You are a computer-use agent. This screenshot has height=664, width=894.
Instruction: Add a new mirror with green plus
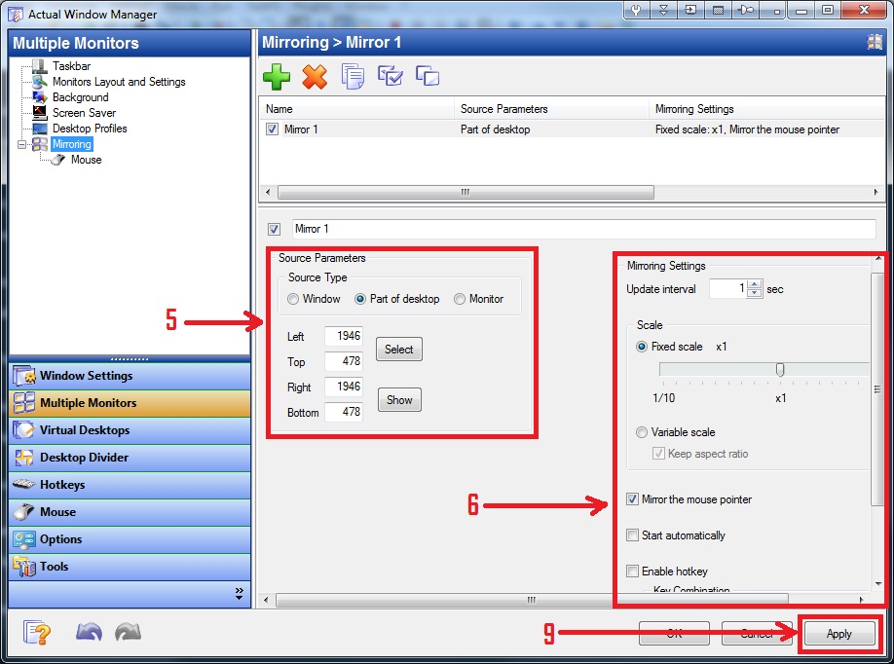tap(277, 76)
